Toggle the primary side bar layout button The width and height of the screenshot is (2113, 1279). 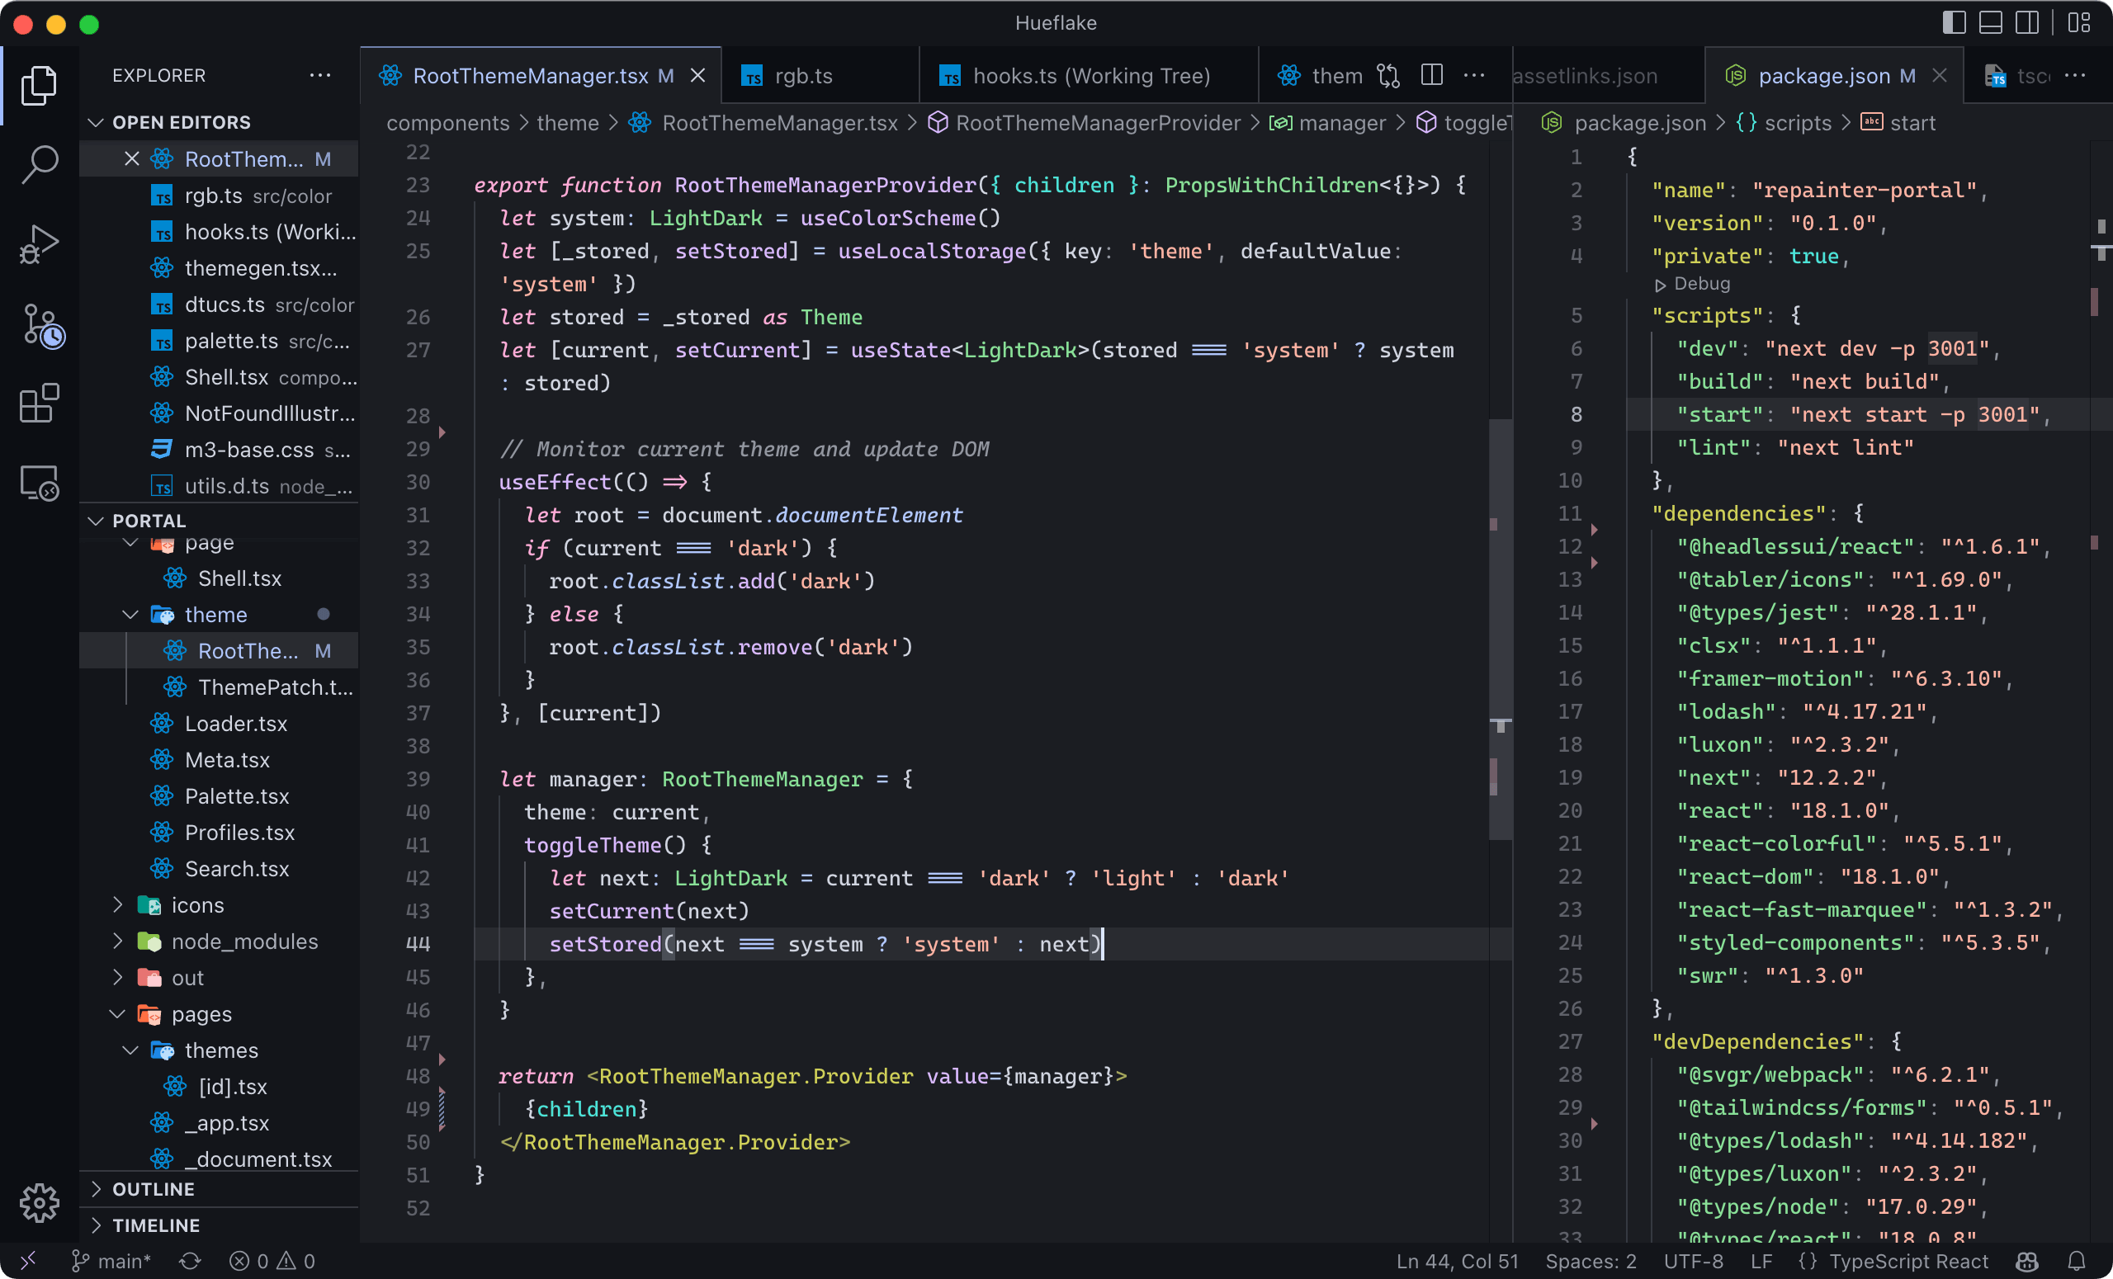point(1954,22)
